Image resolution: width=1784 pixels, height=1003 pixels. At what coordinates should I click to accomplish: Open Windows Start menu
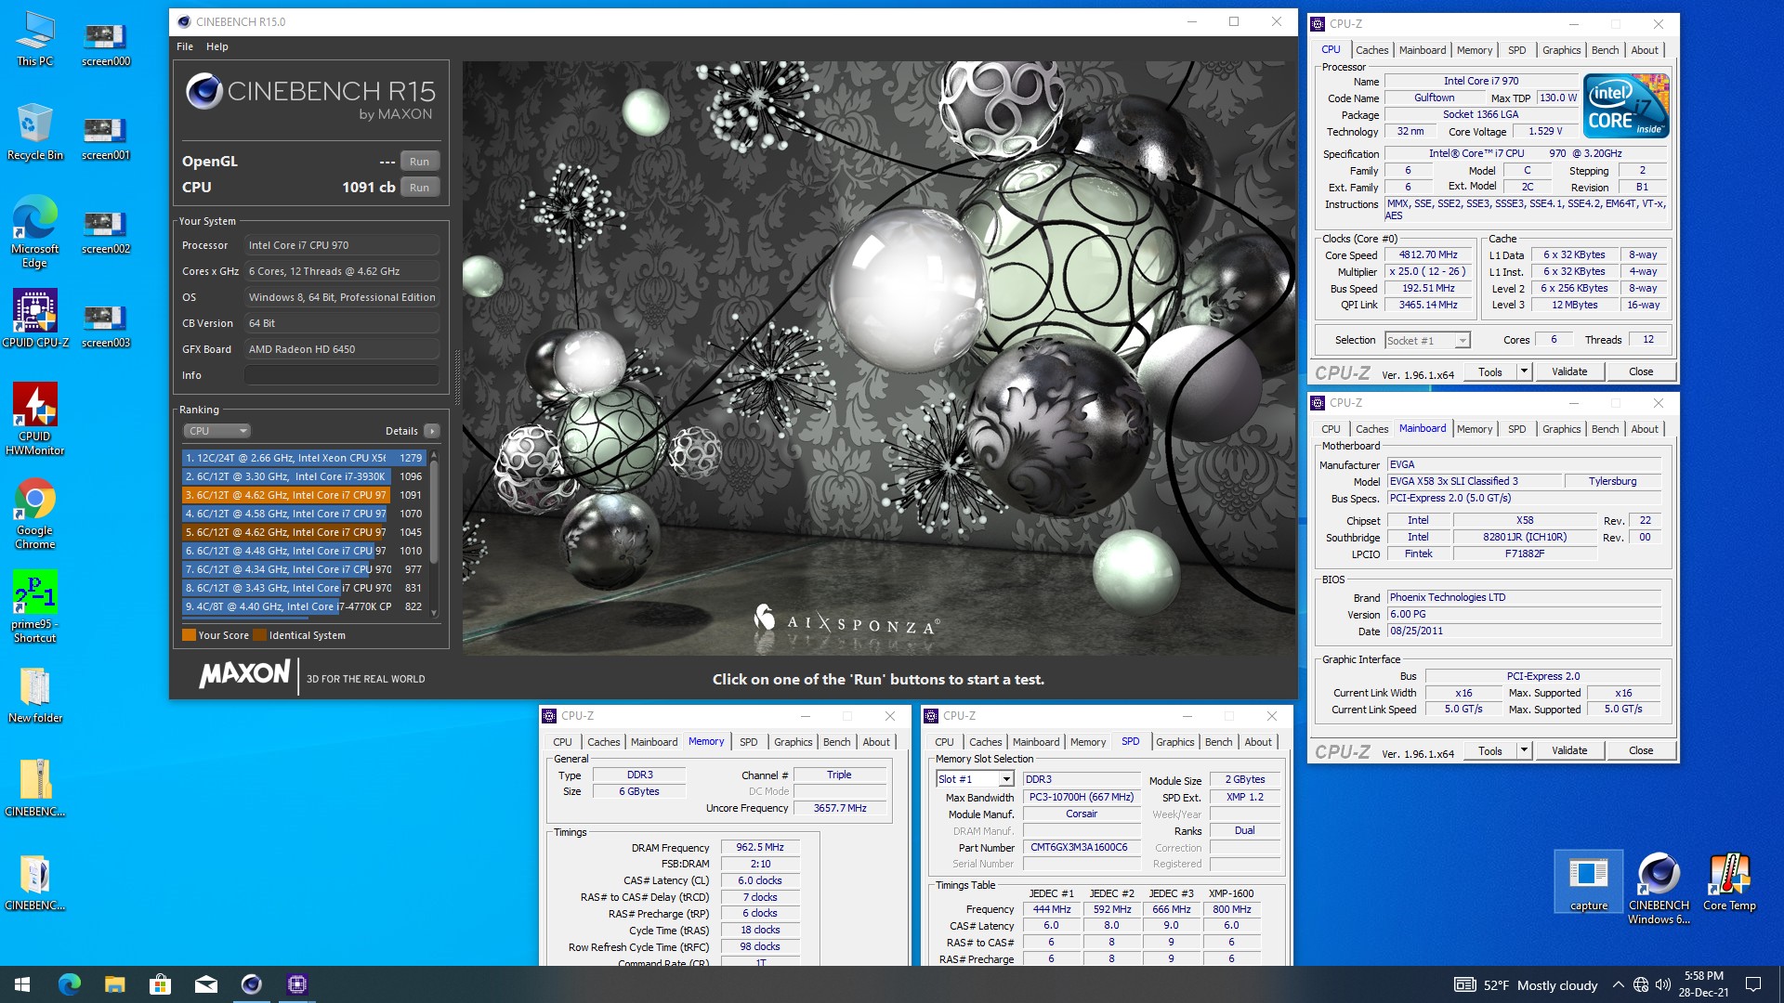tap(22, 984)
